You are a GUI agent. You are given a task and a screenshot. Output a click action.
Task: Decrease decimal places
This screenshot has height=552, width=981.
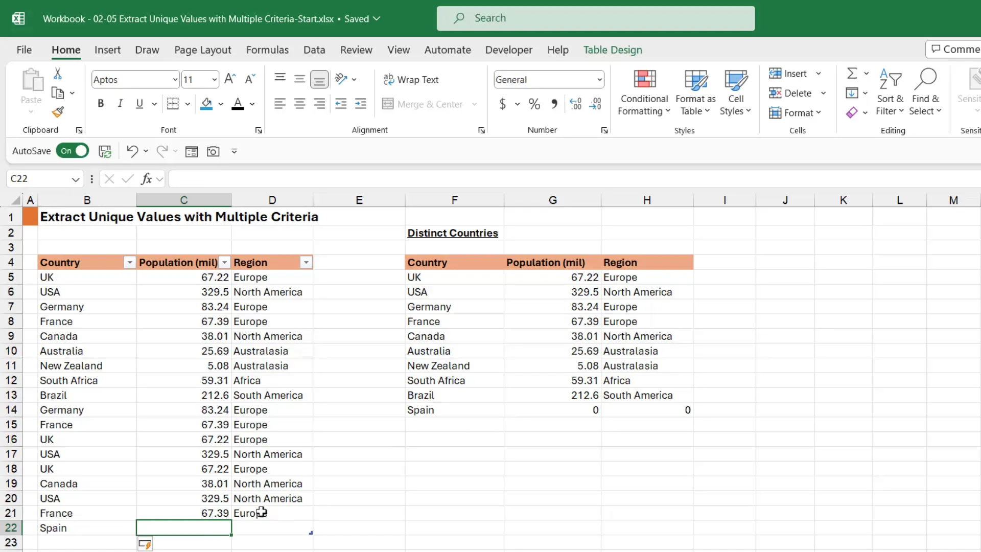[595, 104]
